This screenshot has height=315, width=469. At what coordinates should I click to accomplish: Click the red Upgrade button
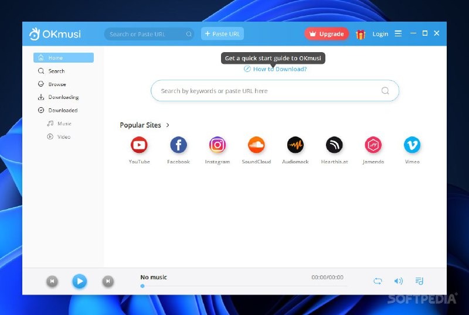click(x=327, y=34)
